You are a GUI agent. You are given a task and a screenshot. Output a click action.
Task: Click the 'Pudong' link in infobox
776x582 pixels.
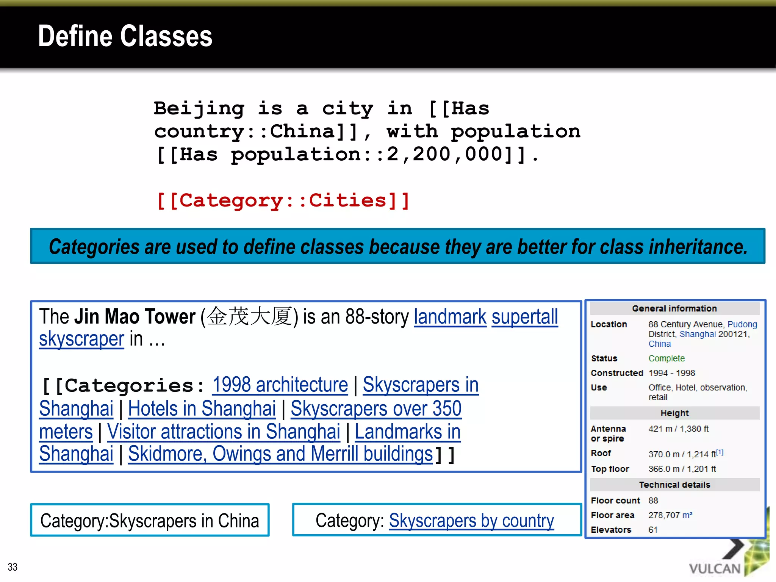(742, 324)
